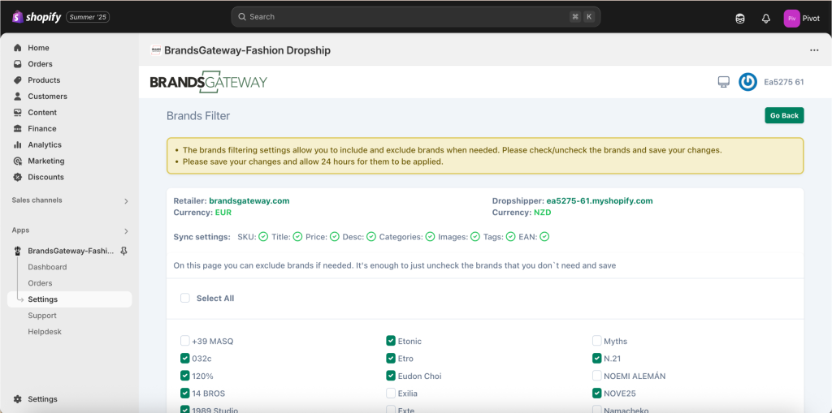Click the Home icon in sidebar
Image resolution: width=832 pixels, height=413 pixels.
(x=18, y=48)
